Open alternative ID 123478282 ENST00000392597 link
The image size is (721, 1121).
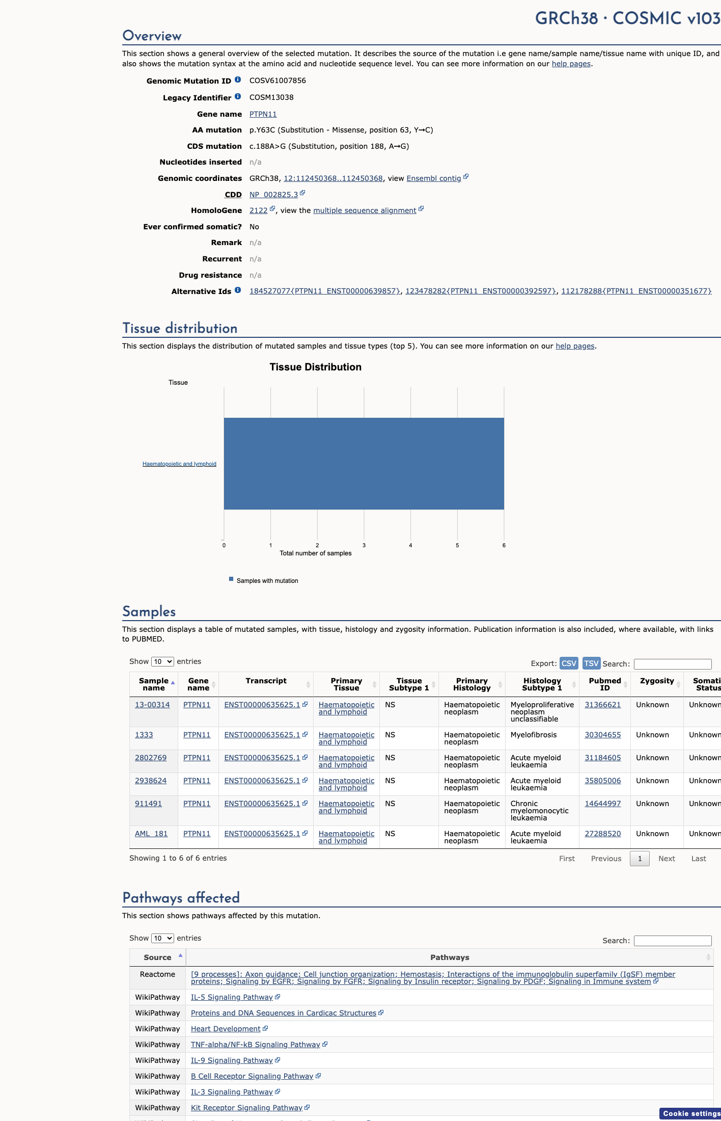click(x=481, y=291)
